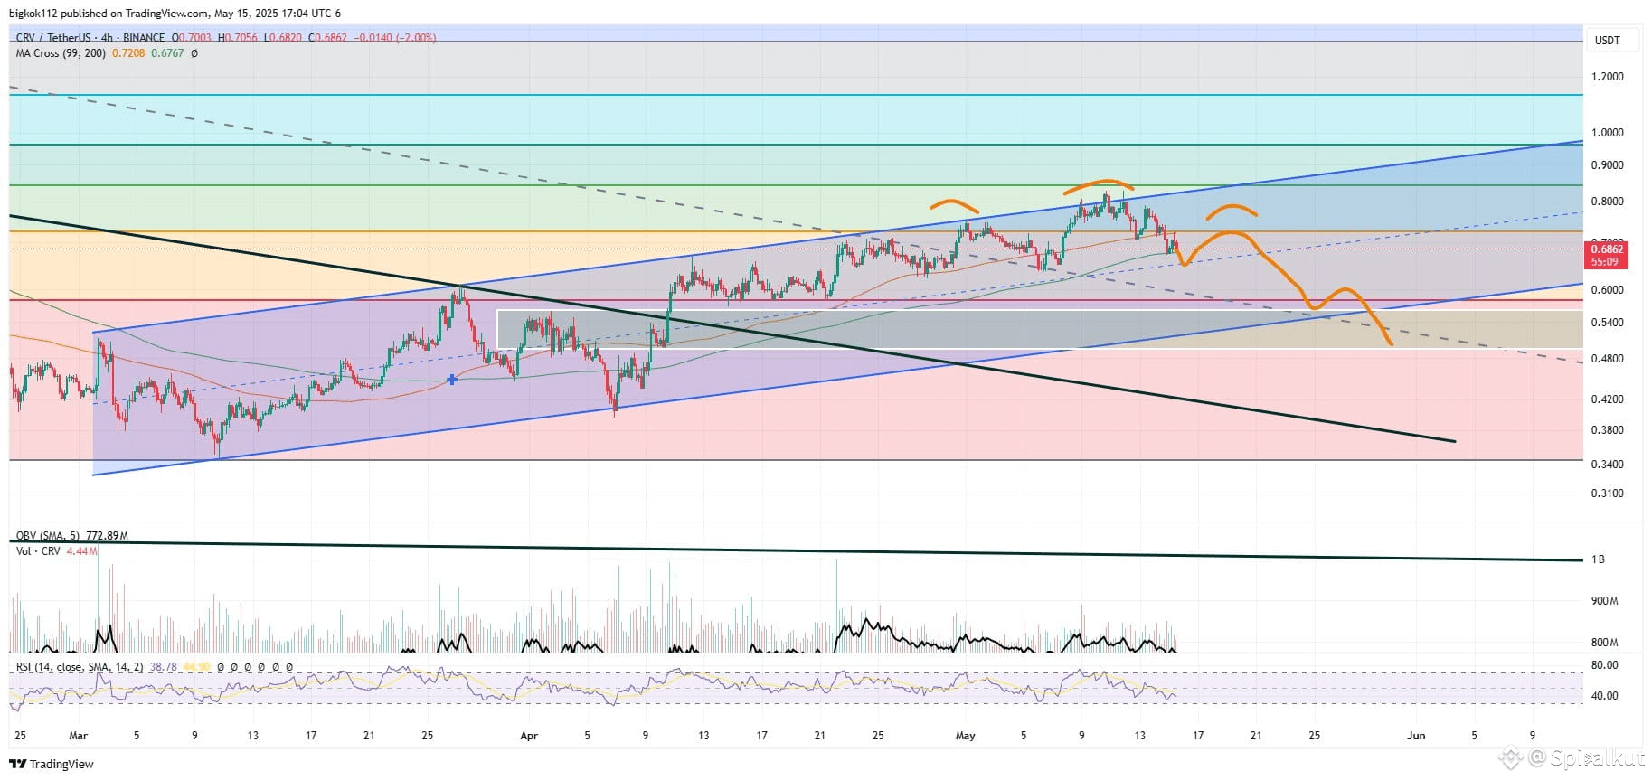Click the 0.6000 price axis label

[x=1608, y=290]
